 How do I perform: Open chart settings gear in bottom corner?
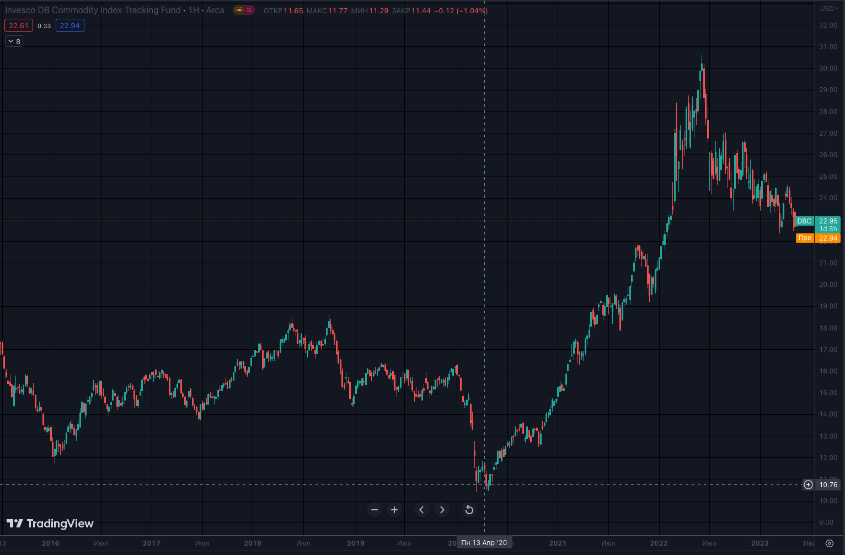click(x=830, y=543)
